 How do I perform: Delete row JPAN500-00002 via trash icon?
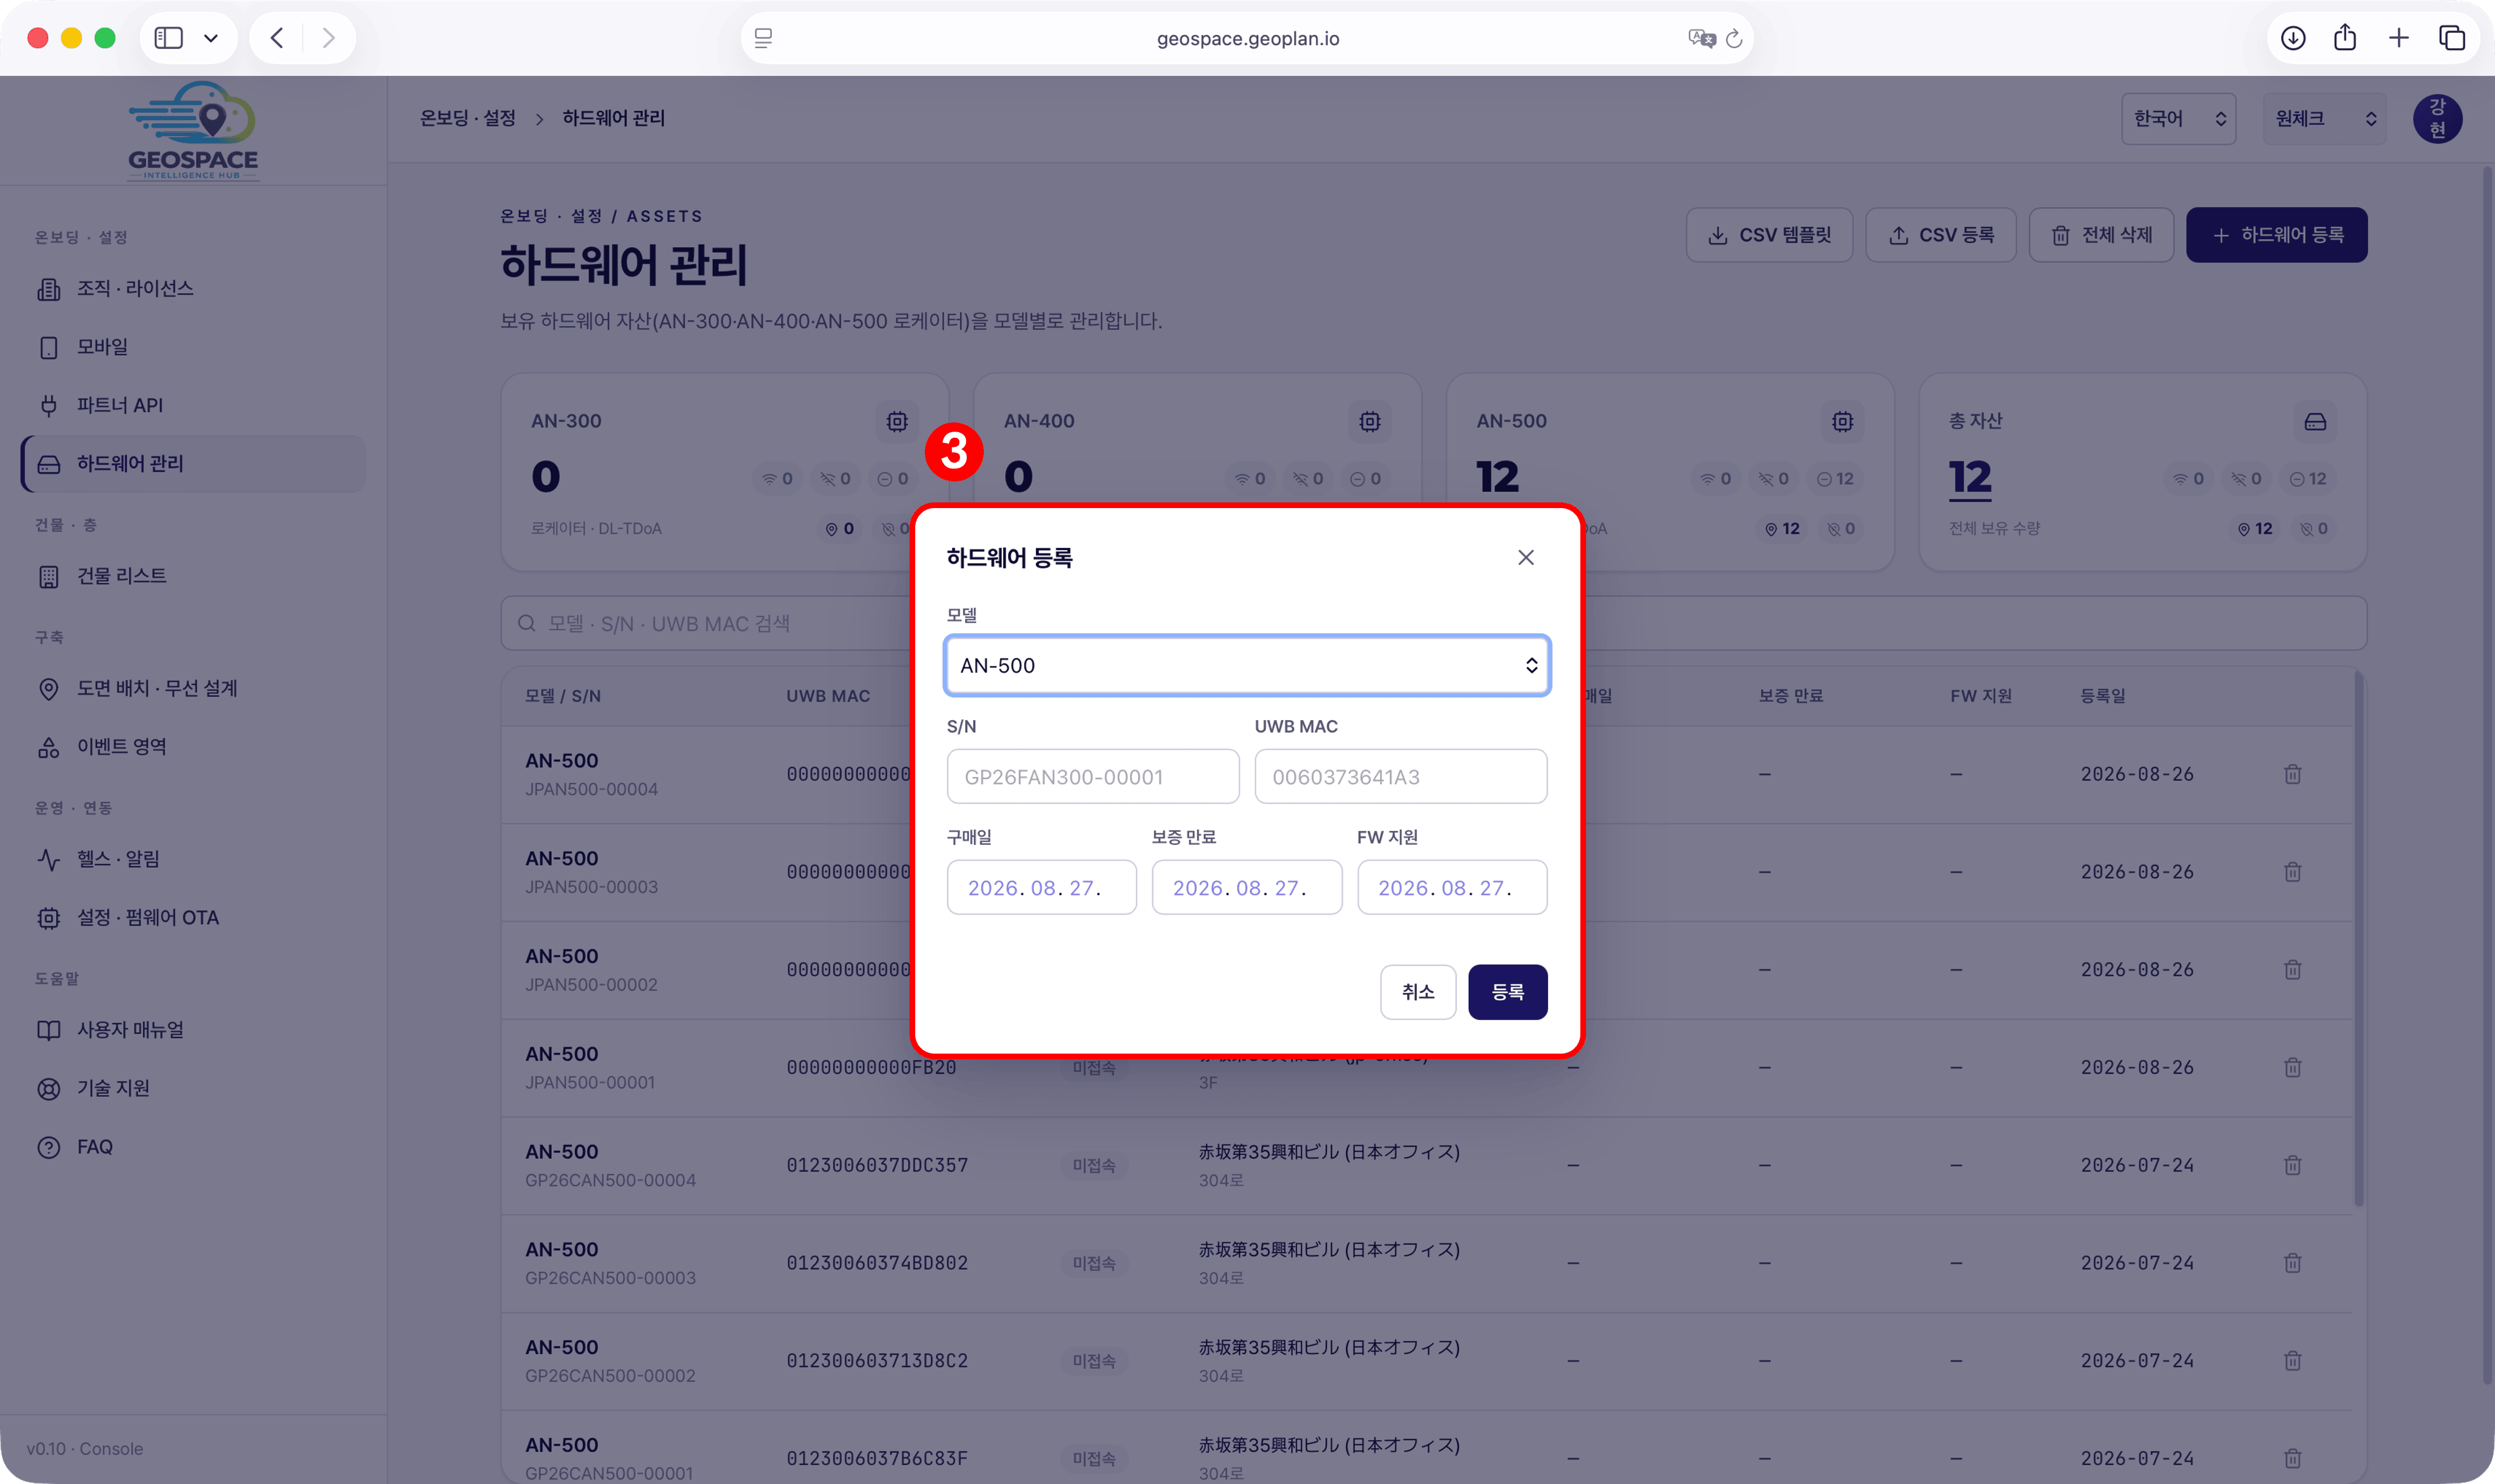click(2292, 969)
